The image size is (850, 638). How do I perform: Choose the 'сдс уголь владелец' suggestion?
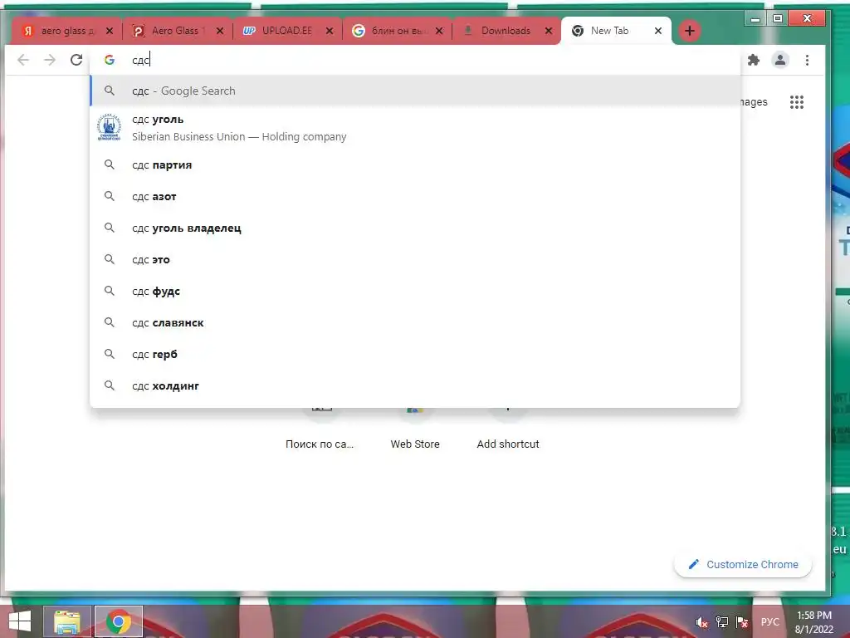(x=415, y=228)
